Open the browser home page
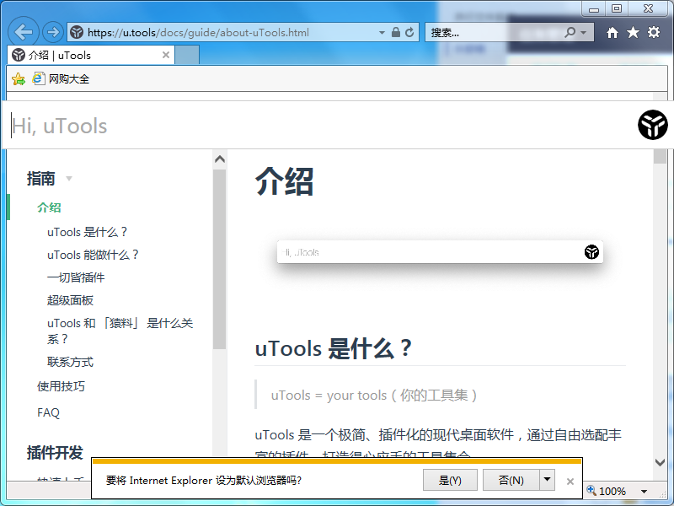674x506 pixels. 614,31
